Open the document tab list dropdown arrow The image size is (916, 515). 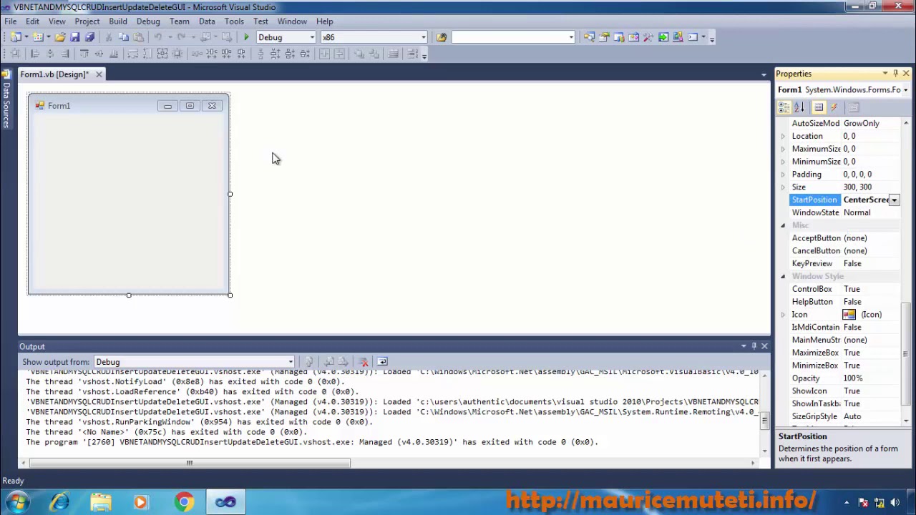(x=764, y=74)
